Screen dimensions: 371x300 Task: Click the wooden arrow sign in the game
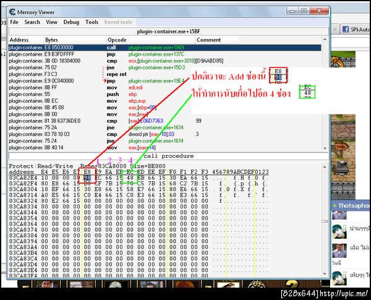(x=342, y=147)
